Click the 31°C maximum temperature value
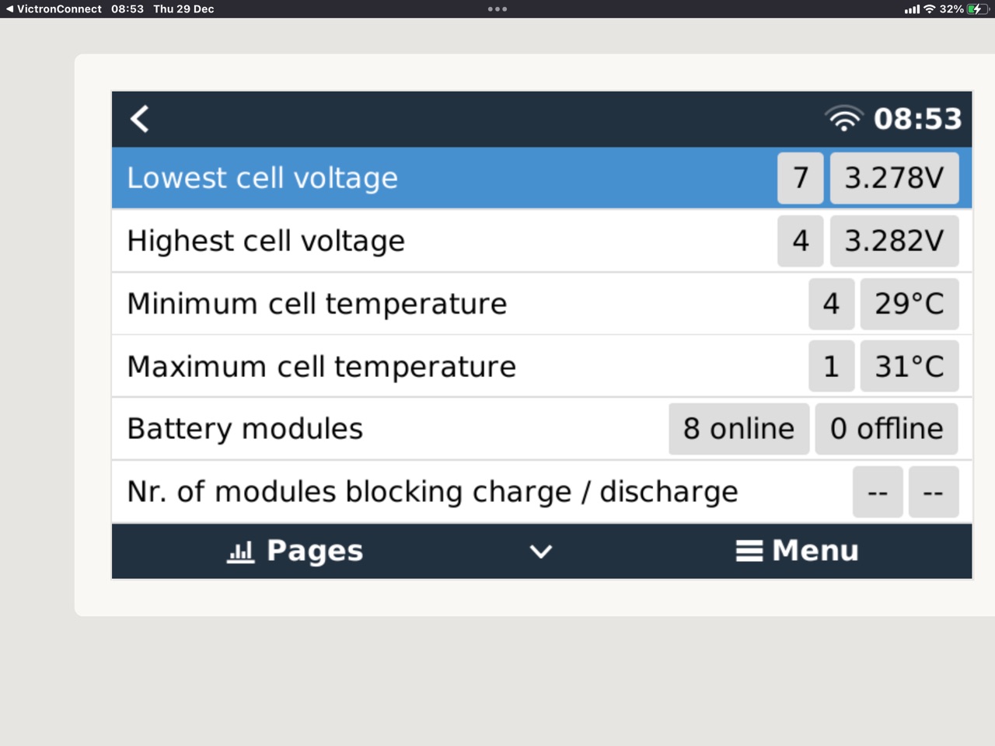The image size is (995, 746). (x=909, y=366)
